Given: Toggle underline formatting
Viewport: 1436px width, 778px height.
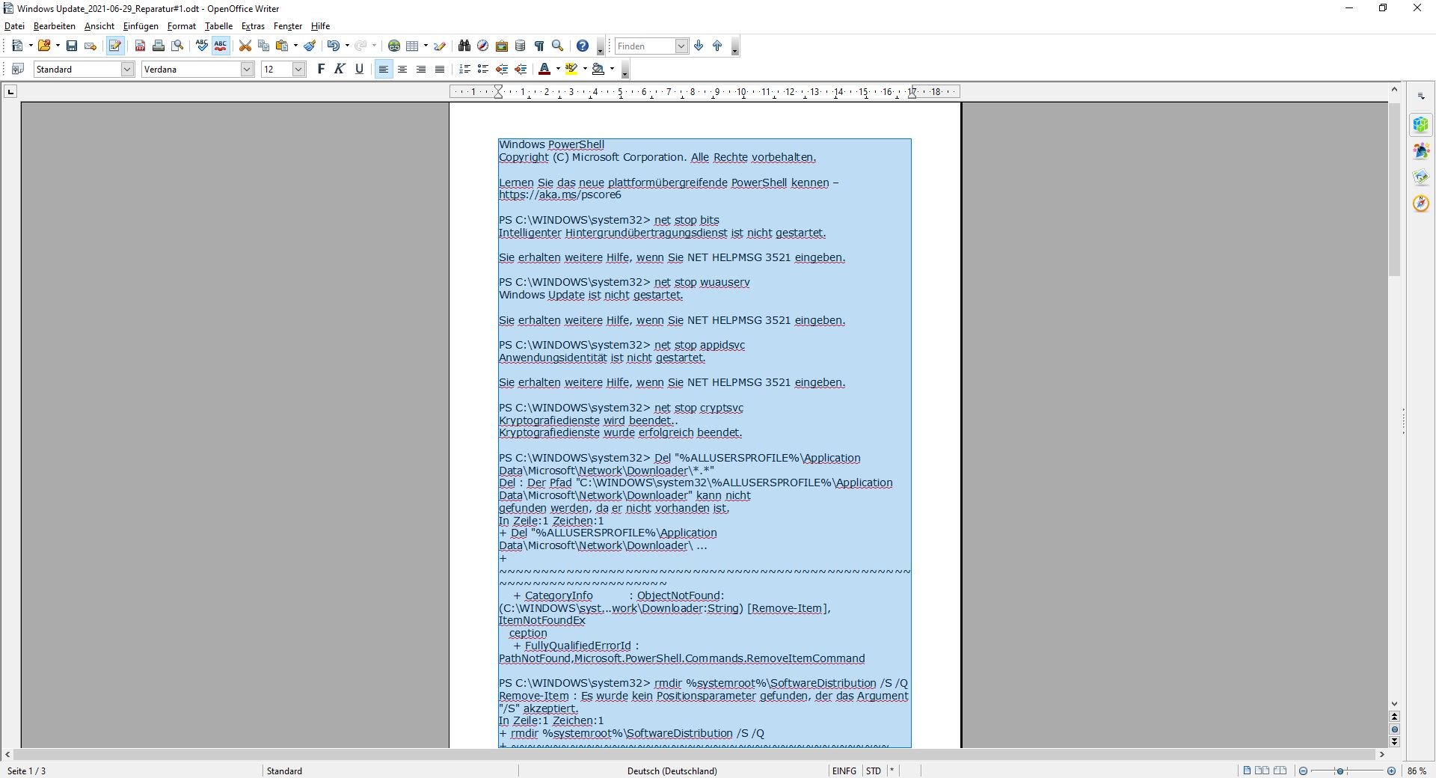Looking at the screenshot, I should 359,70.
